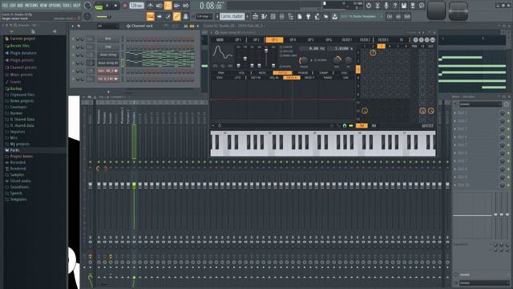Select the LFO articulation tab in Sytrus
The width and height of the screenshot is (513, 289).
(x=237, y=78)
